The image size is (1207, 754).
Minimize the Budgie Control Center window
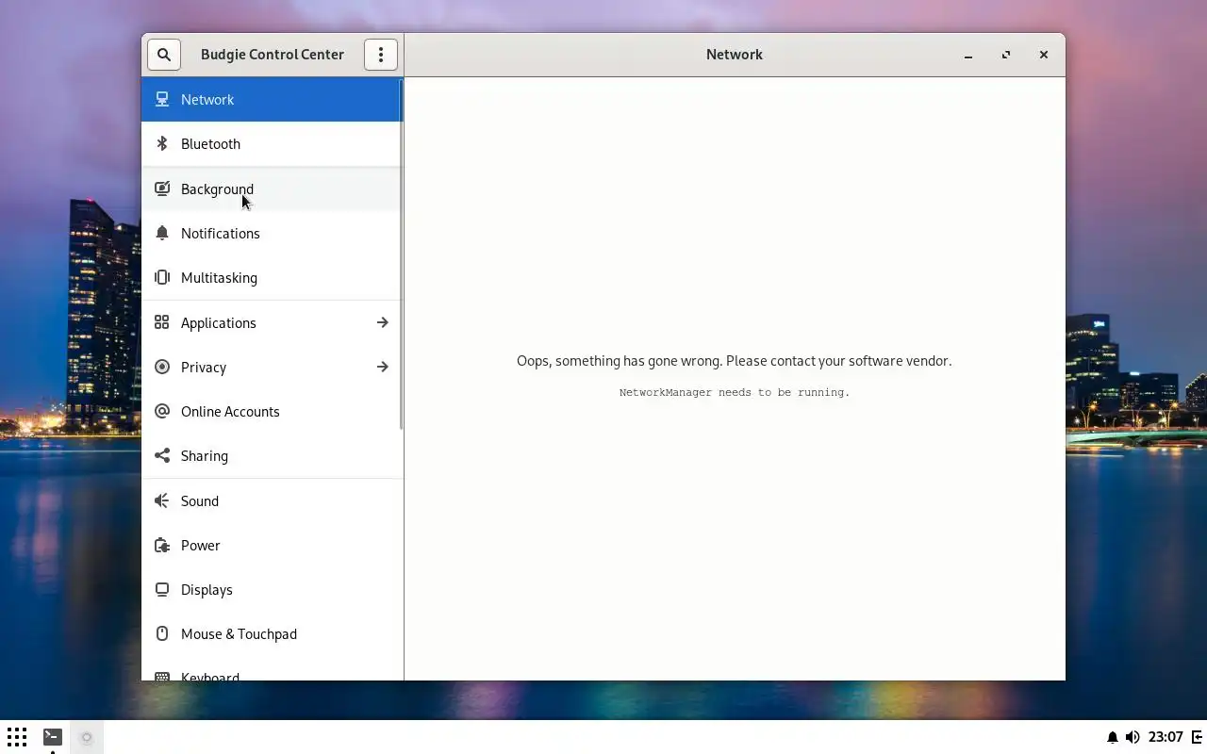point(968,55)
